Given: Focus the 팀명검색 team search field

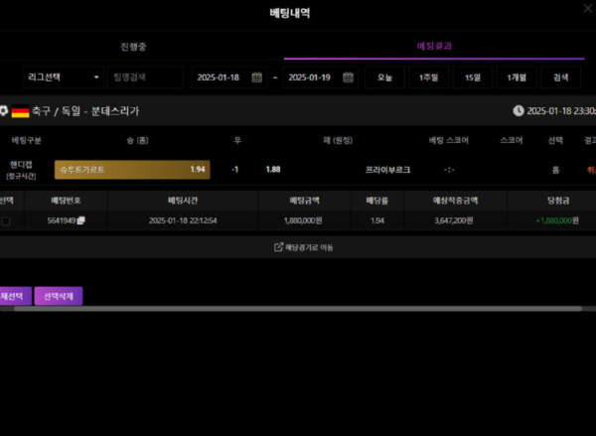Looking at the screenshot, I should pos(146,77).
